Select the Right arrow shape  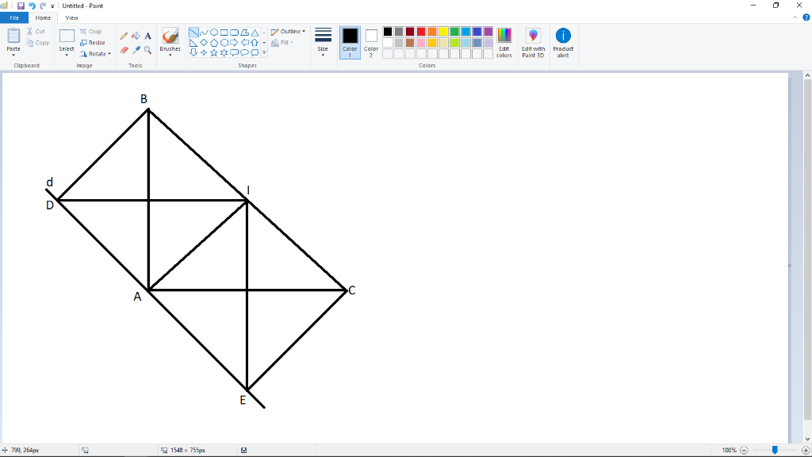(x=234, y=43)
